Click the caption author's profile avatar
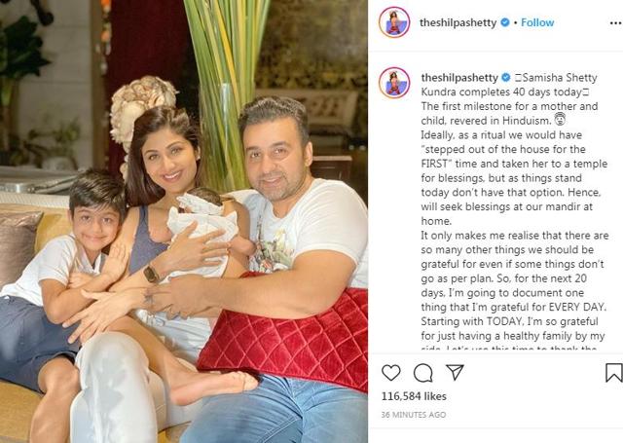Screen dimensions: 623x443 [x=394, y=83]
